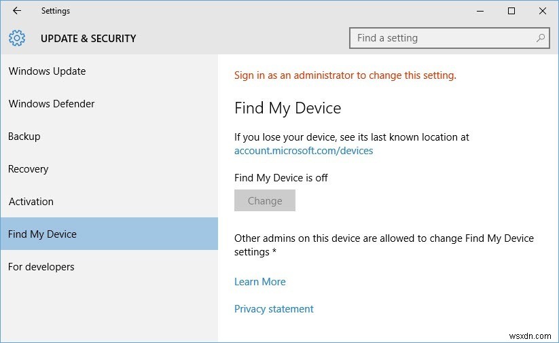Close the Settings window
This screenshot has height=343, width=559.
click(542, 11)
